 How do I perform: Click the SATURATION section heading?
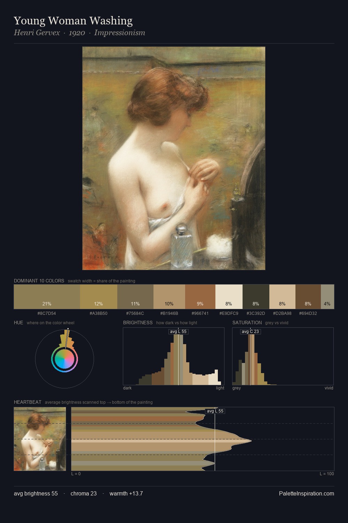coord(247,323)
